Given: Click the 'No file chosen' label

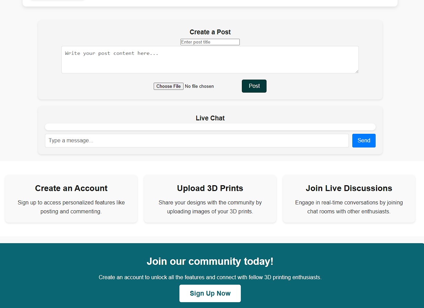Looking at the screenshot, I should pos(199,86).
